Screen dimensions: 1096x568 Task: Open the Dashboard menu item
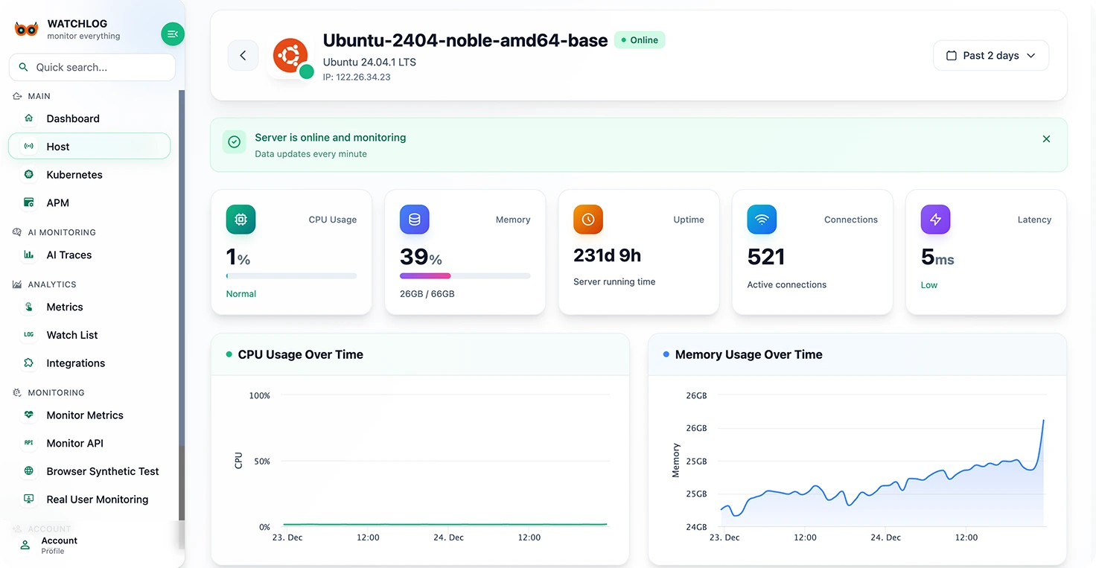(x=73, y=118)
